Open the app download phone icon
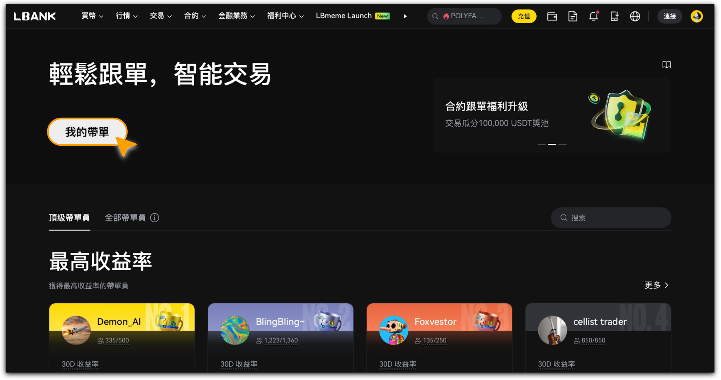Screen dimensions: 721x380 (x=614, y=16)
